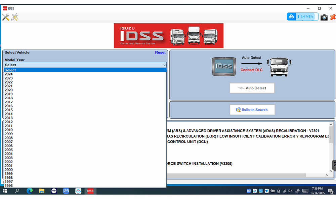Choose the highlighted Select option

[x=10, y=70]
